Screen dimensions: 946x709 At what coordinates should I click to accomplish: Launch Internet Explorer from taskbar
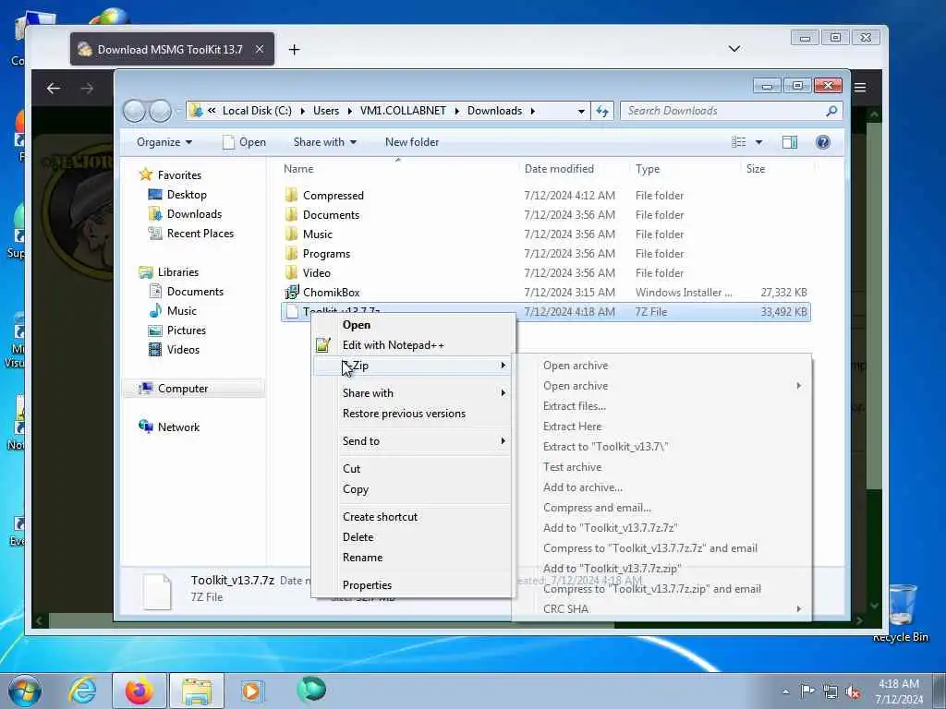82,691
